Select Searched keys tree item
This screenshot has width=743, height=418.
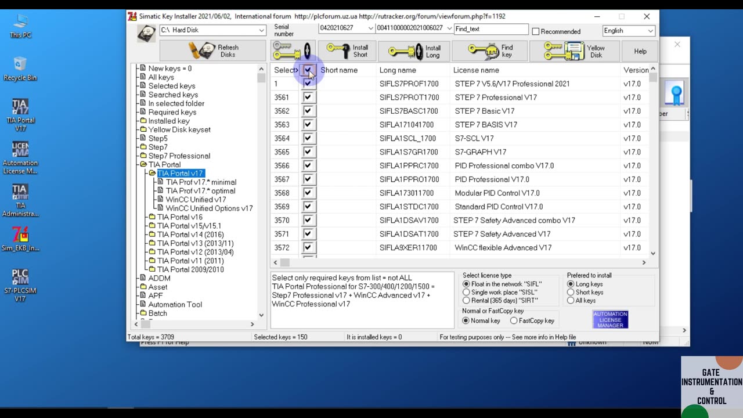pyautogui.click(x=173, y=95)
